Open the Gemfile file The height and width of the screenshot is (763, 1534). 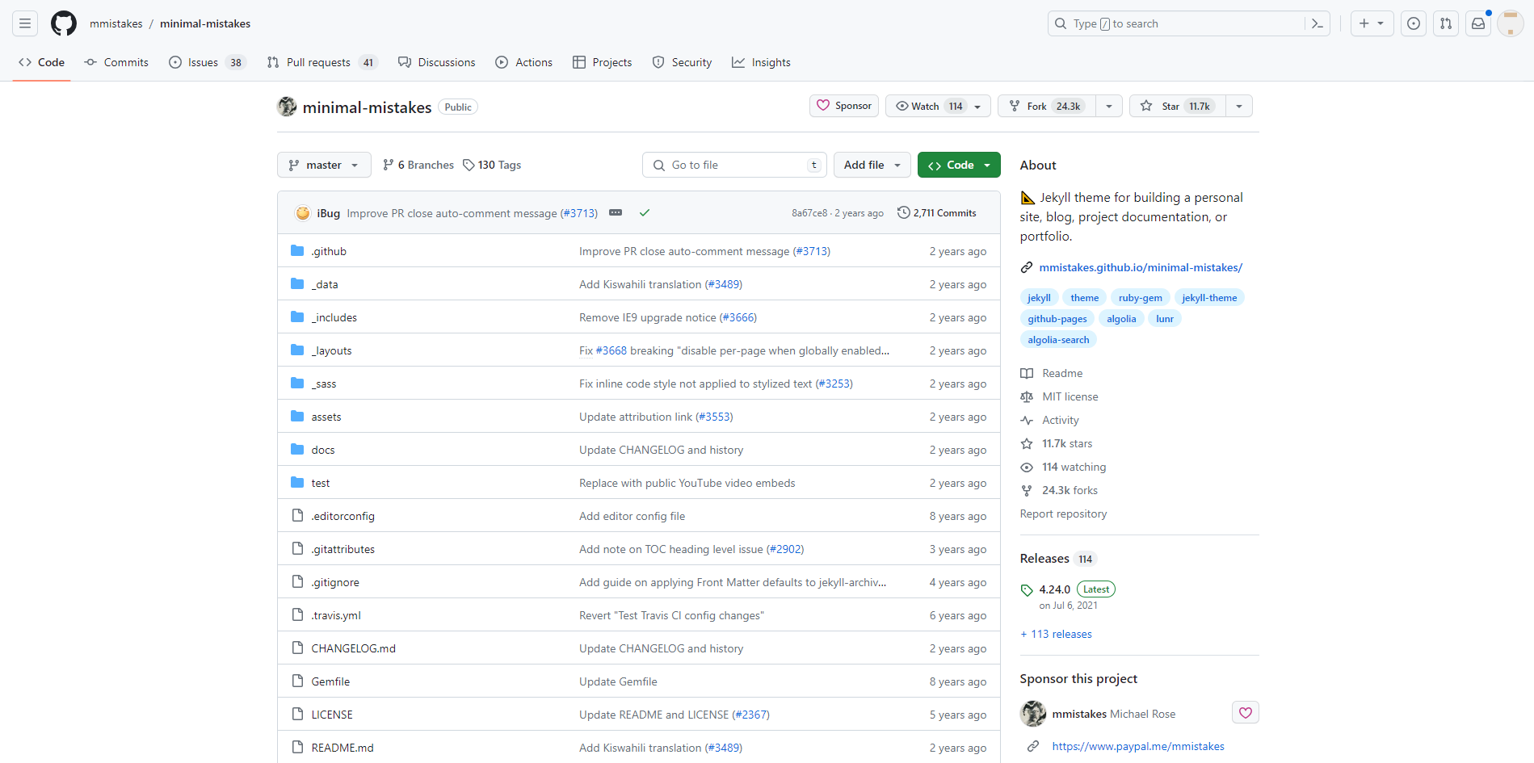tap(330, 681)
